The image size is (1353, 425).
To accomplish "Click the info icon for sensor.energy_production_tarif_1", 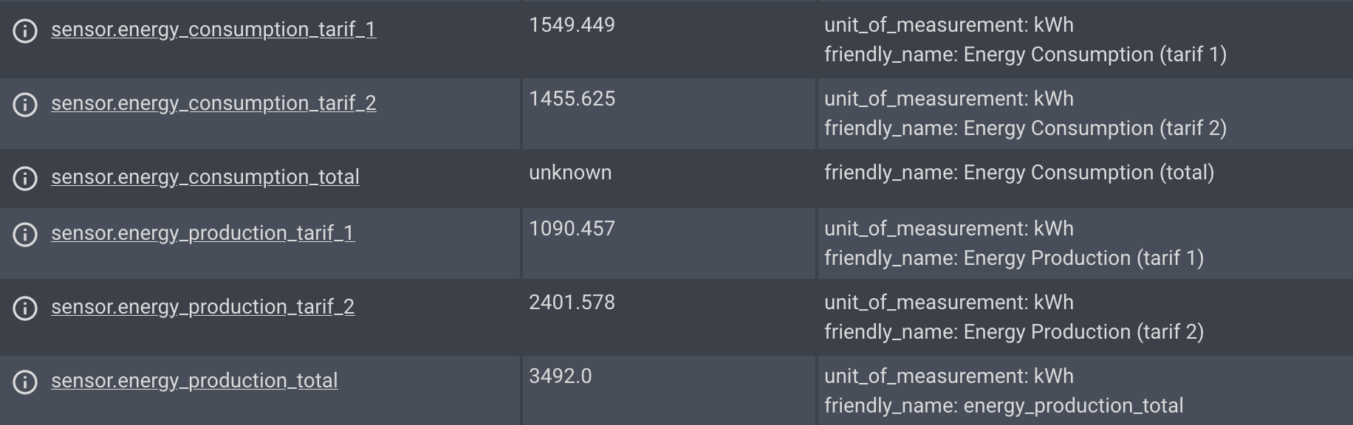I will pos(24,234).
